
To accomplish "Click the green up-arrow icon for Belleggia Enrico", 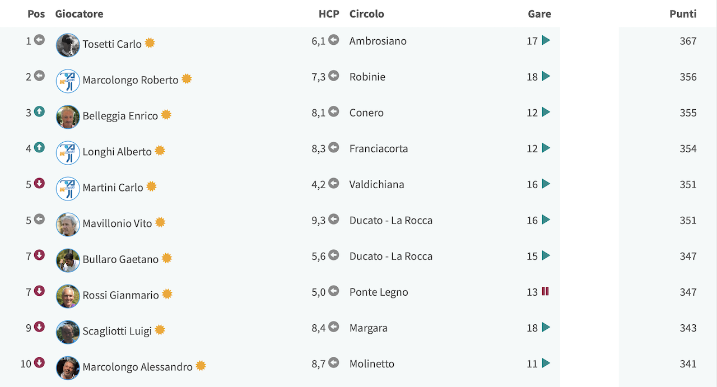I will coord(39,111).
